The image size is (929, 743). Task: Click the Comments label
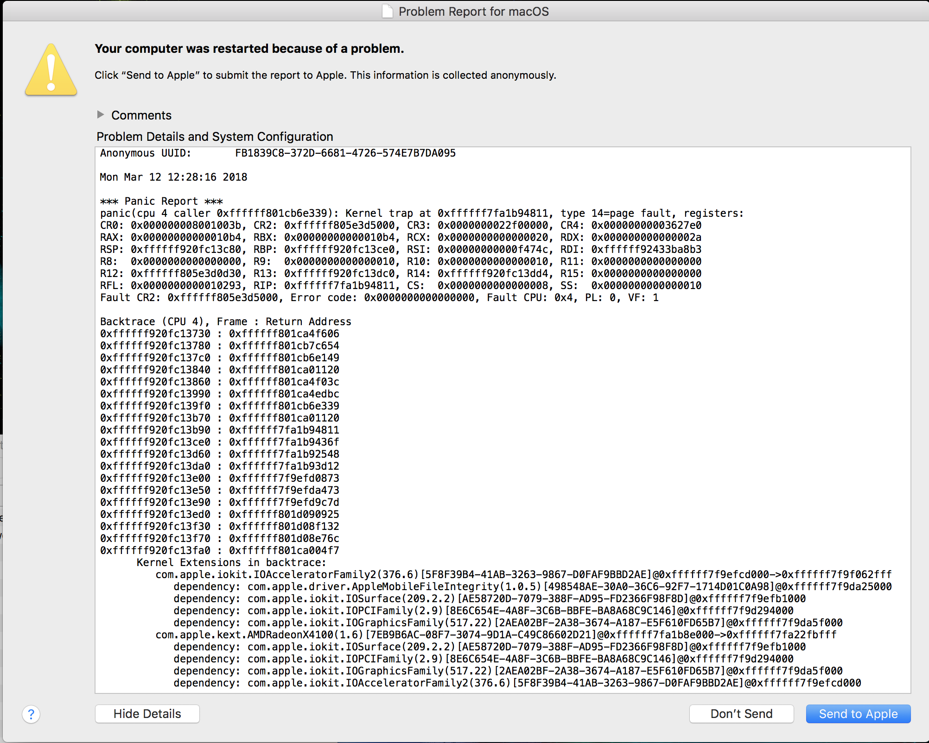point(141,115)
